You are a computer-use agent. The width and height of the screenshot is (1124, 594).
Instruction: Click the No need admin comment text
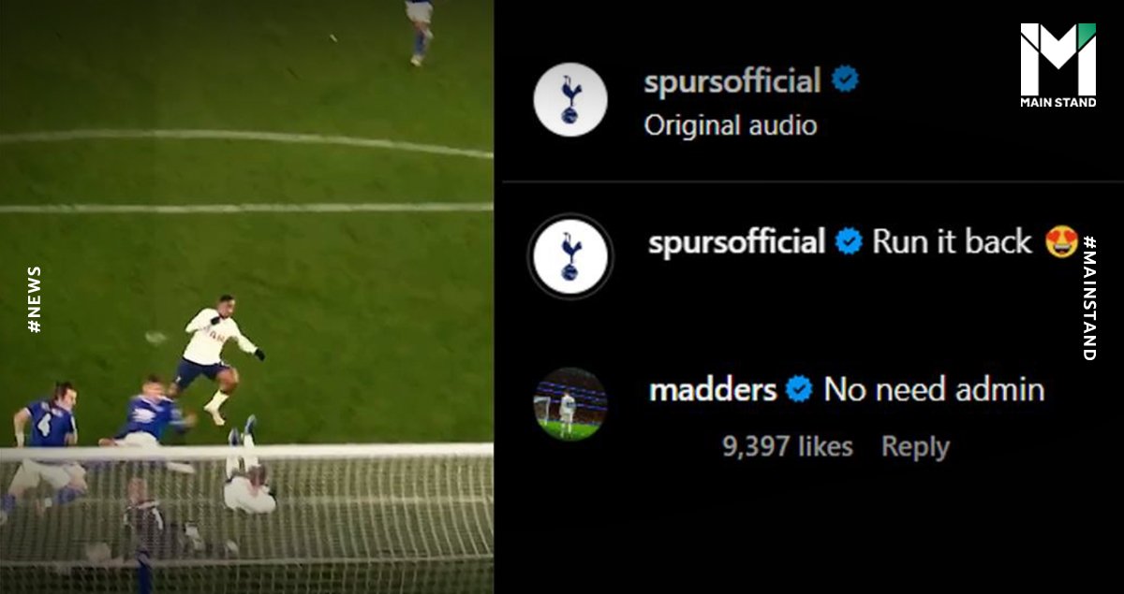click(x=934, y=389)
